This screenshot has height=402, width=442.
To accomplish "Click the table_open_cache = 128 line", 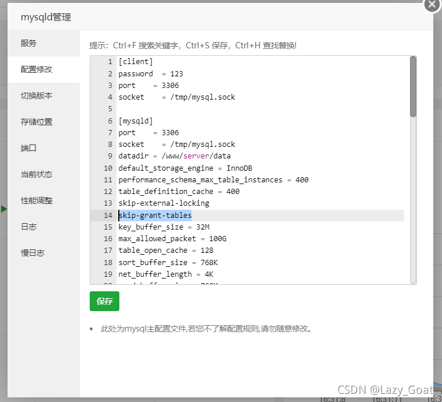I will pos(166,251).
